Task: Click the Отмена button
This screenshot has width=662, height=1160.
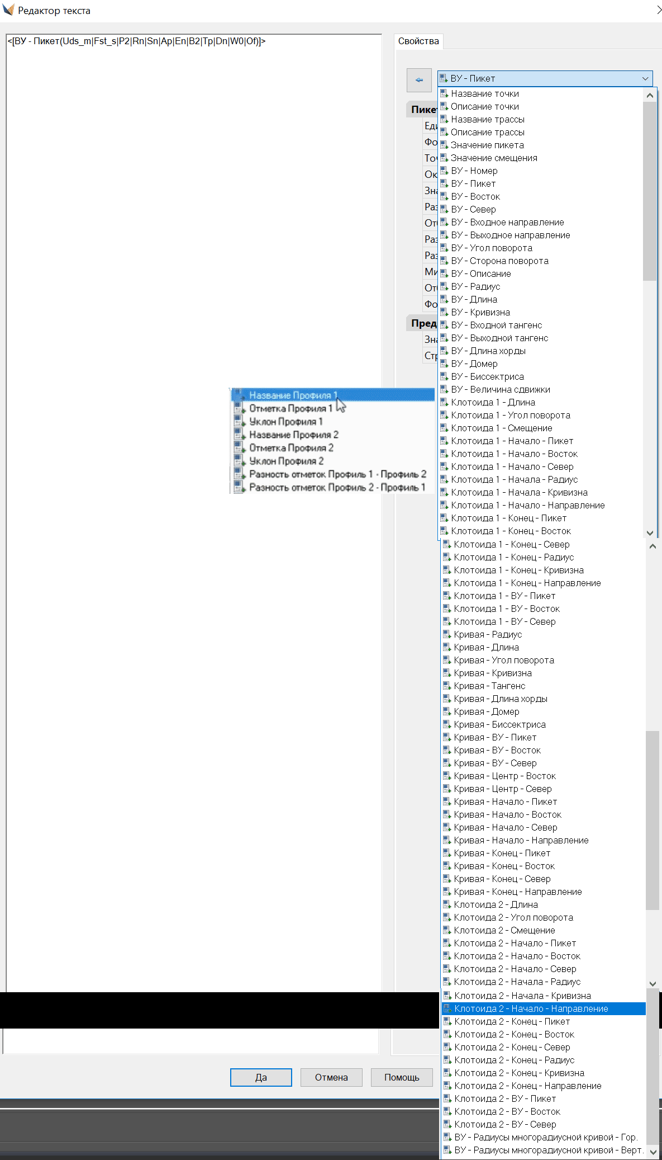Action: [331, 1077]
